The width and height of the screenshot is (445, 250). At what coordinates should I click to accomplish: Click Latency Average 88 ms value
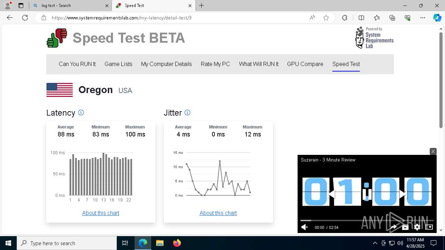pyautogui.click(x=66, y=134)
